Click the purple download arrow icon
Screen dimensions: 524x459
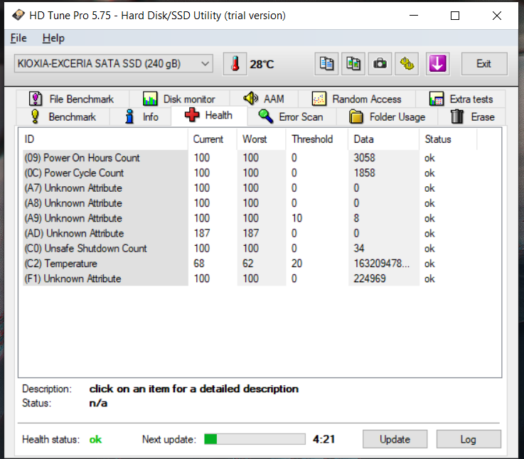[x=437, y=63]
